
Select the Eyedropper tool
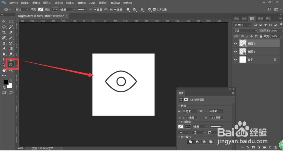[x=11, y=33]
